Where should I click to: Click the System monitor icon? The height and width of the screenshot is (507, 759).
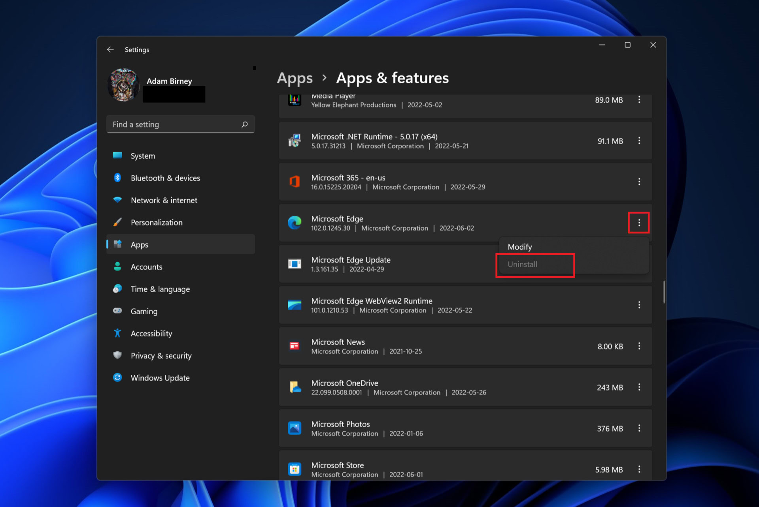[x=117, y=156]
